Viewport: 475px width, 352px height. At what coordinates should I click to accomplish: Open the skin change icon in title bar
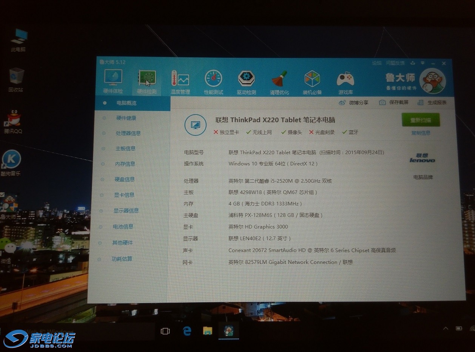click(413, 63)
